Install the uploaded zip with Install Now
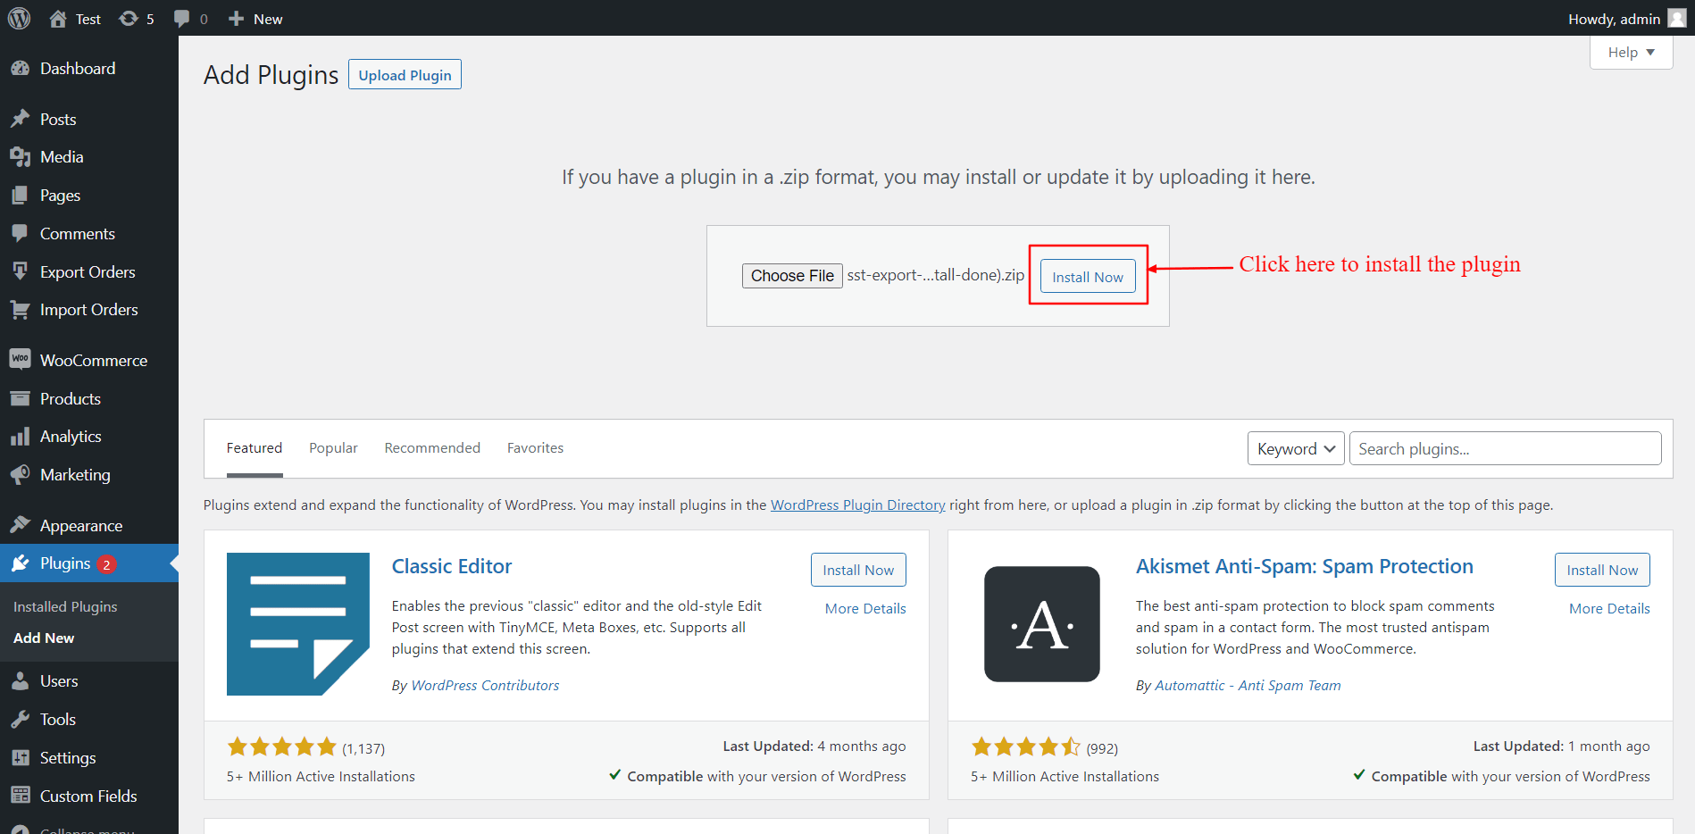Image resolution: width=1695 pixels, height=834 pixels. (x=1088, y=277)
